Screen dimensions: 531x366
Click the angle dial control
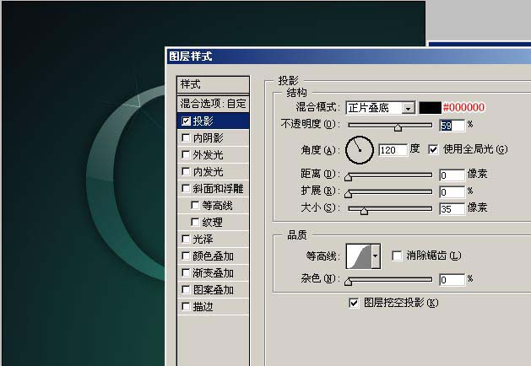(360, 149)
